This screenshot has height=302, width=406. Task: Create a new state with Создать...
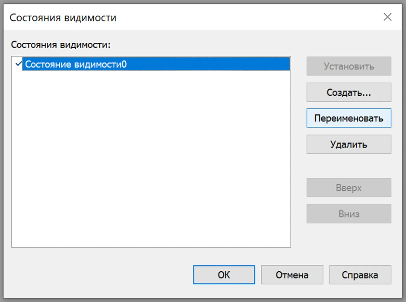point(348,93)
